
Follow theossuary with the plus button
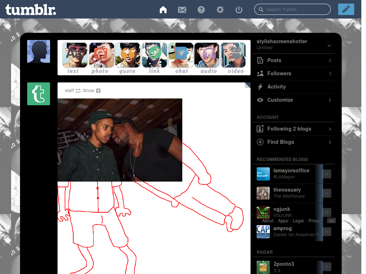327,193
